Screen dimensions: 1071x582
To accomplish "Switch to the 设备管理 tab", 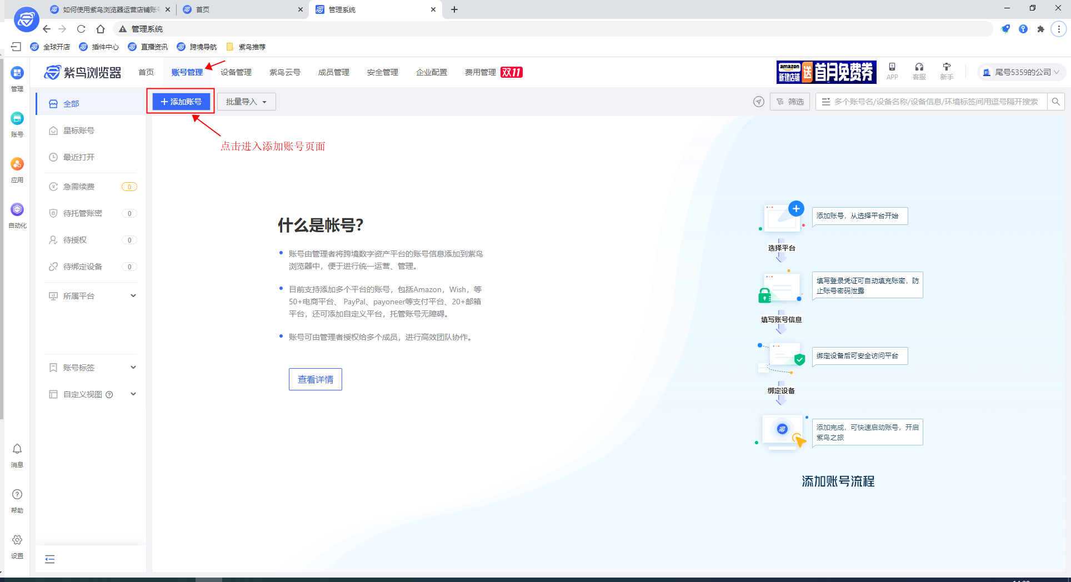I will pyautogui.click(x=236, y=72).
